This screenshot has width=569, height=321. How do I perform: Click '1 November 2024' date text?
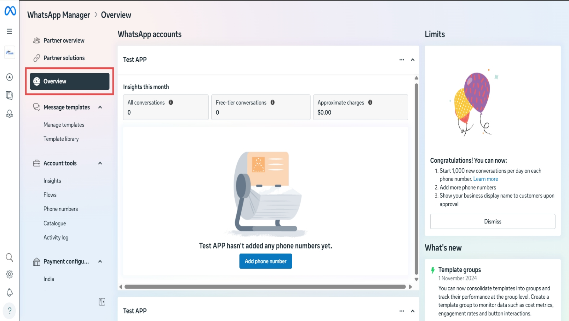[457, 278]
